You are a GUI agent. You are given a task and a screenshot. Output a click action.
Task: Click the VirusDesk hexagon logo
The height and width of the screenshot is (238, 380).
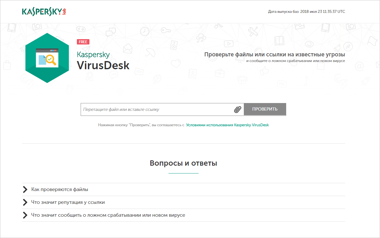point(47,58)
